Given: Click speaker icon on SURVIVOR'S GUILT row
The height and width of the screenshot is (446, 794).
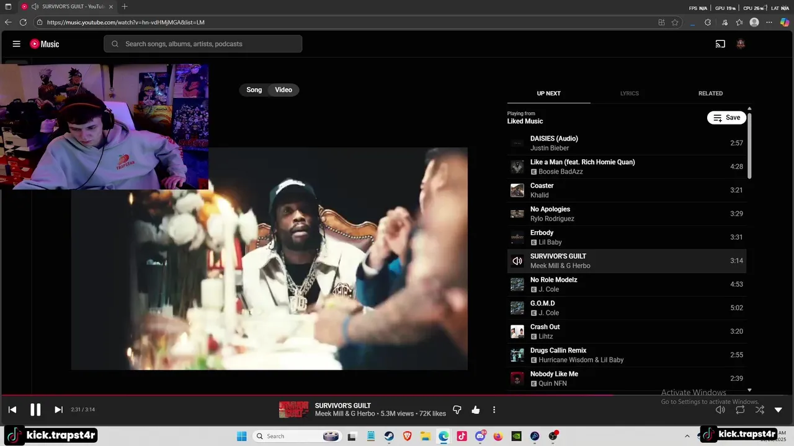Looking at the screenshot, I should (517, 261).
